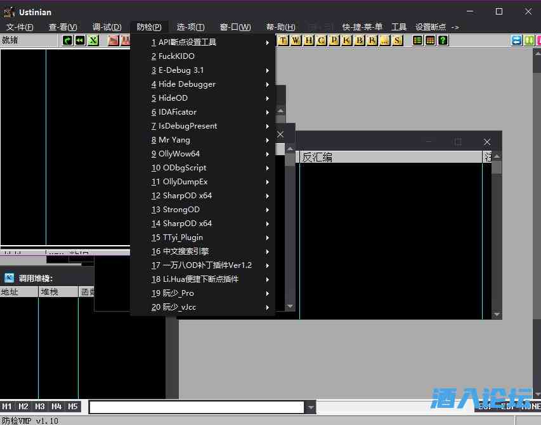541x425 pixels.
Task: Expand the API断点设置工具 submenu
Action: point(268,42)
